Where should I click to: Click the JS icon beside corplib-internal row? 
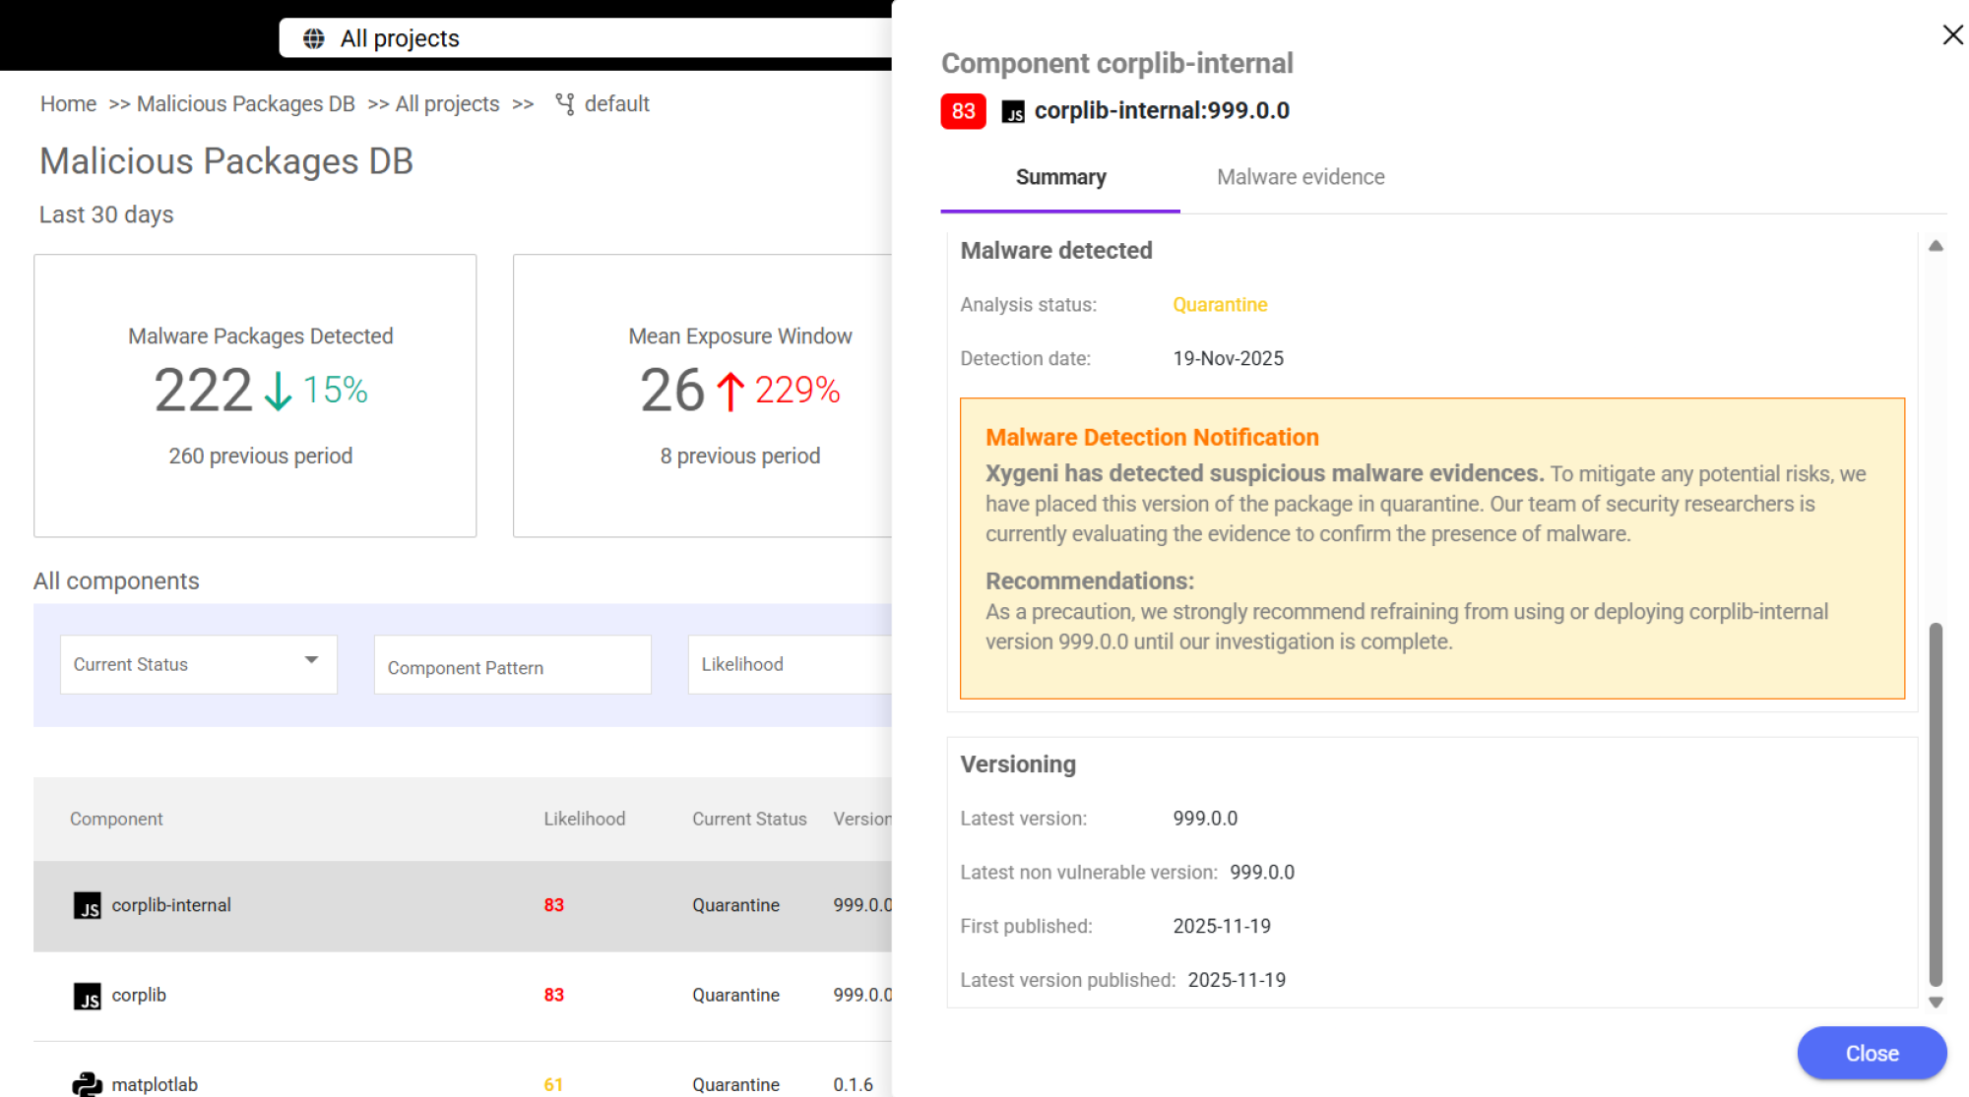tap(88, 905)
